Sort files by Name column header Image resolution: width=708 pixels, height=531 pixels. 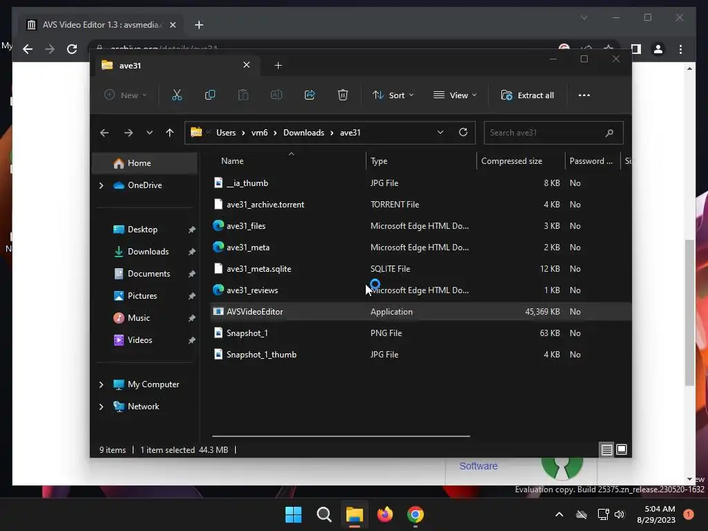(232, 160)
